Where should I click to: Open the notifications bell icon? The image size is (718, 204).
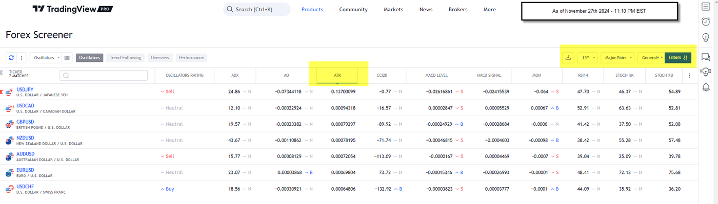point(706,87)
